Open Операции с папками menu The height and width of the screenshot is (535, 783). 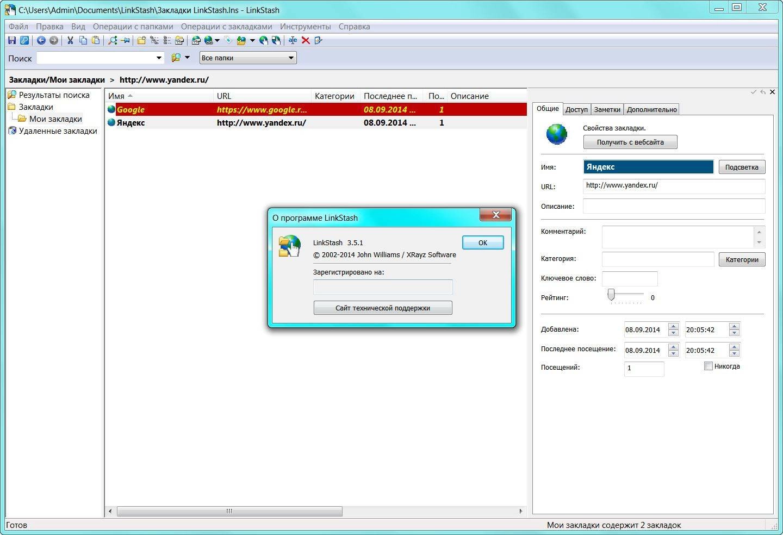[133, 26]
